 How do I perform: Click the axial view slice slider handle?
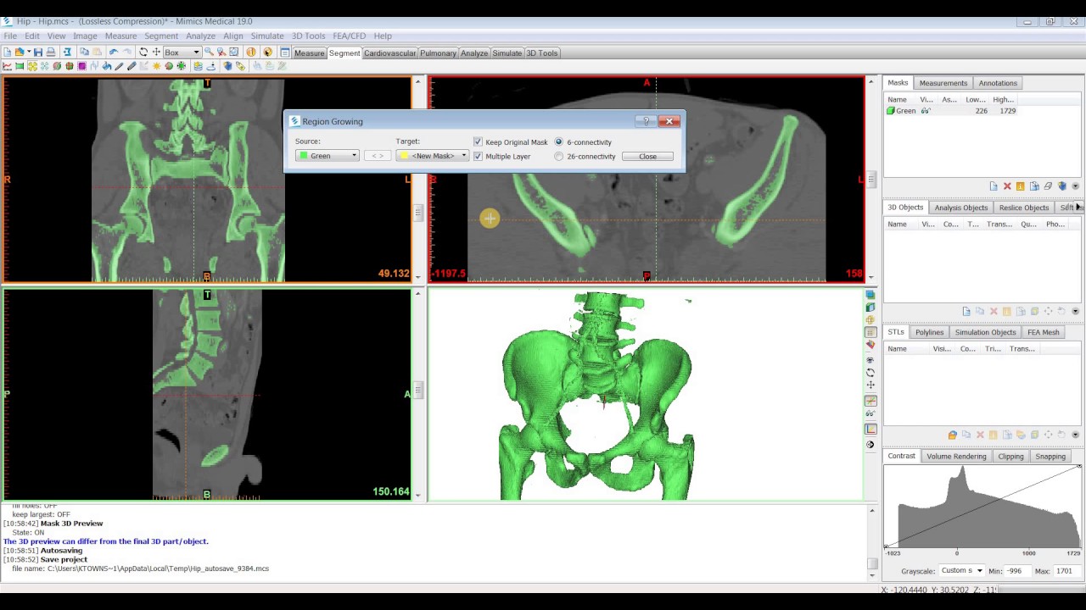point(872,179)
